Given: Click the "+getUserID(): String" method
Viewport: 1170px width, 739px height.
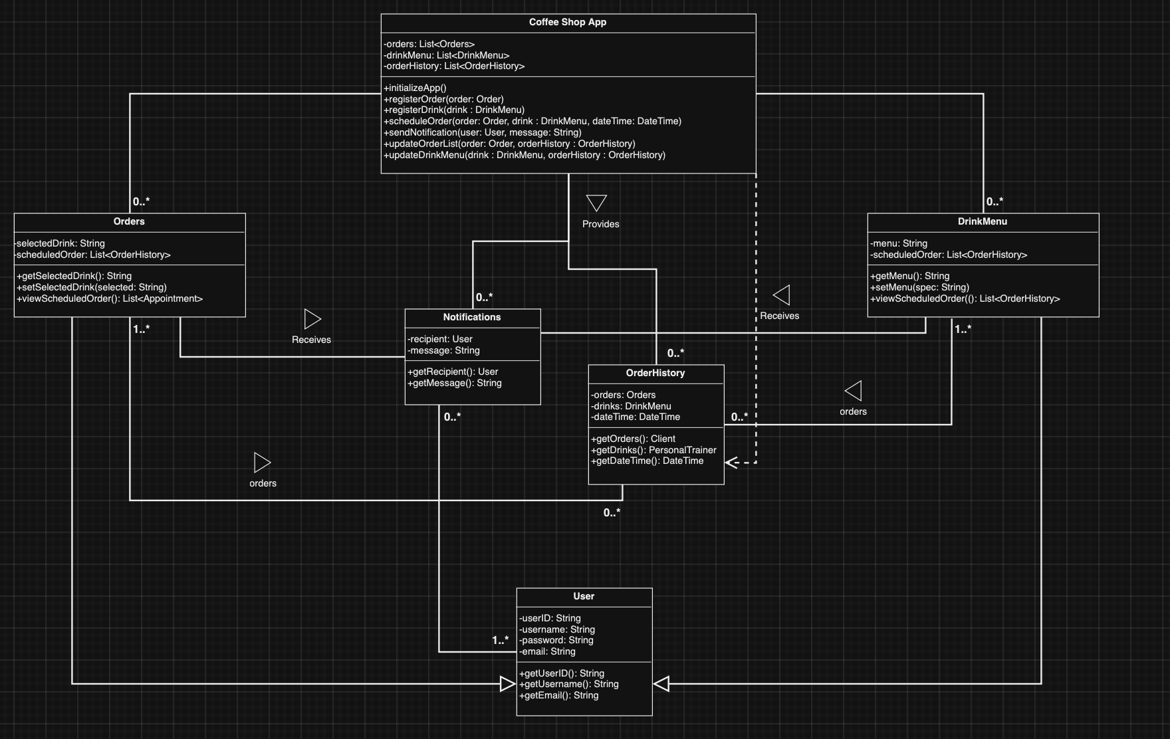Looking at the screenshot, I should tap(562, 673).
